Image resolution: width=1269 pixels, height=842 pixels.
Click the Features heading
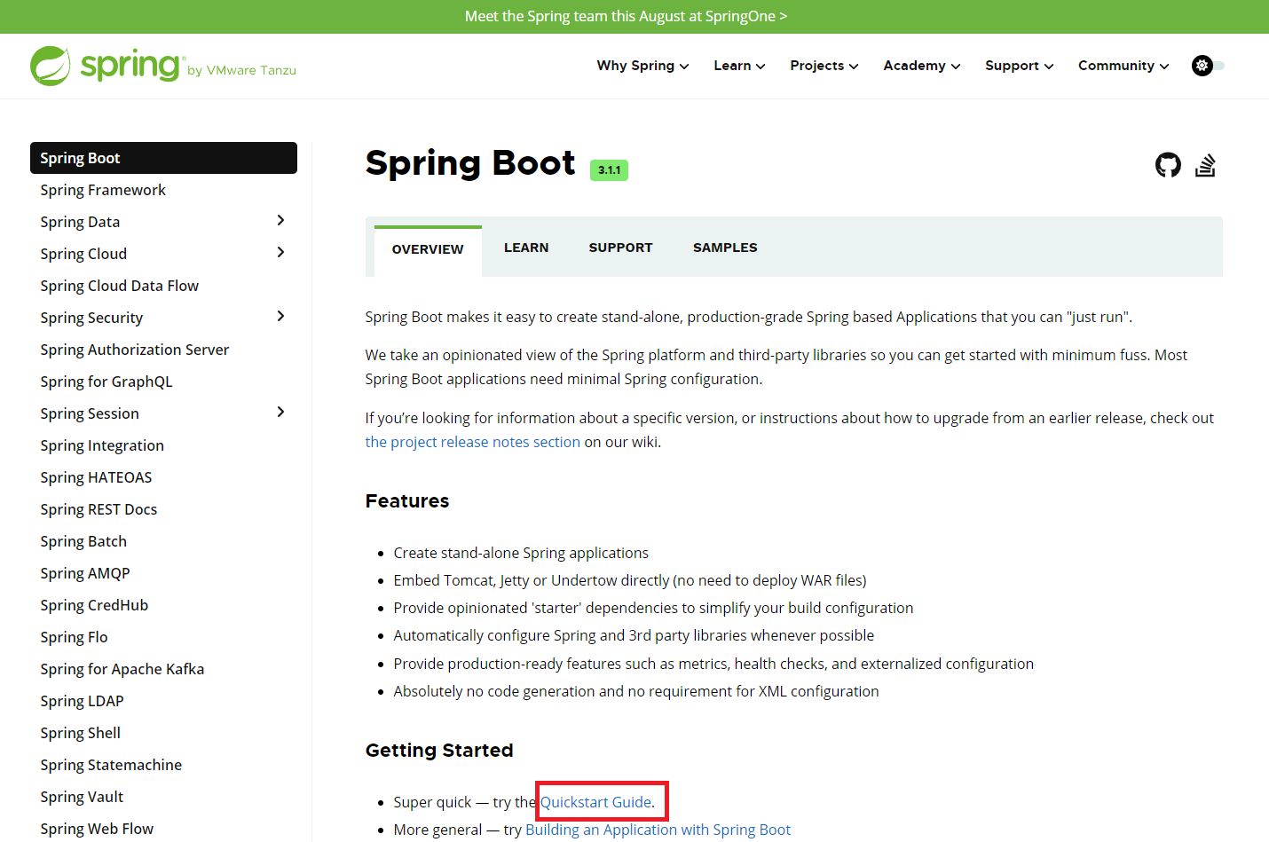[407, 501]
